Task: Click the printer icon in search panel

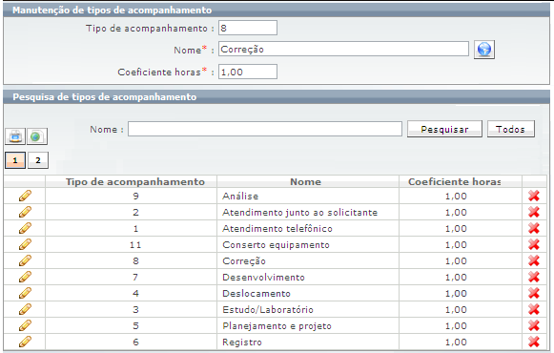Action: coord(15,136)
